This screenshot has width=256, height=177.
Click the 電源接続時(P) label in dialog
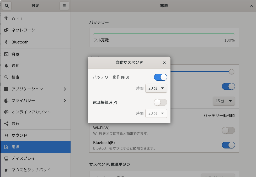pyautogui.click(x=105, y=102)
